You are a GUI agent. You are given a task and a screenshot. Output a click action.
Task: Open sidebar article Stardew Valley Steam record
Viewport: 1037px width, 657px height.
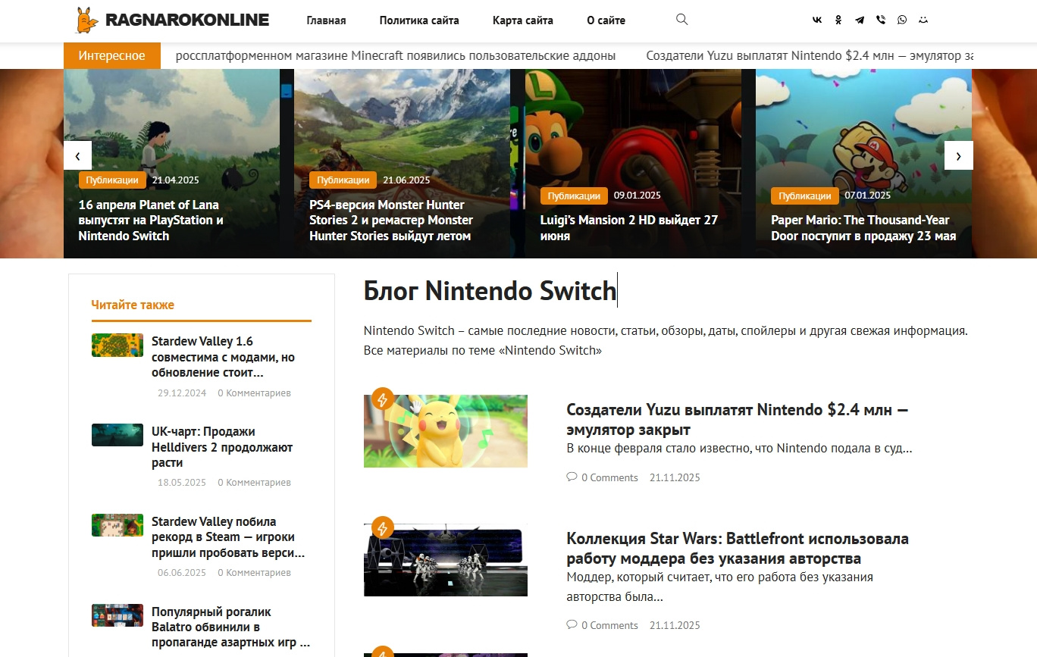[228, 537]
